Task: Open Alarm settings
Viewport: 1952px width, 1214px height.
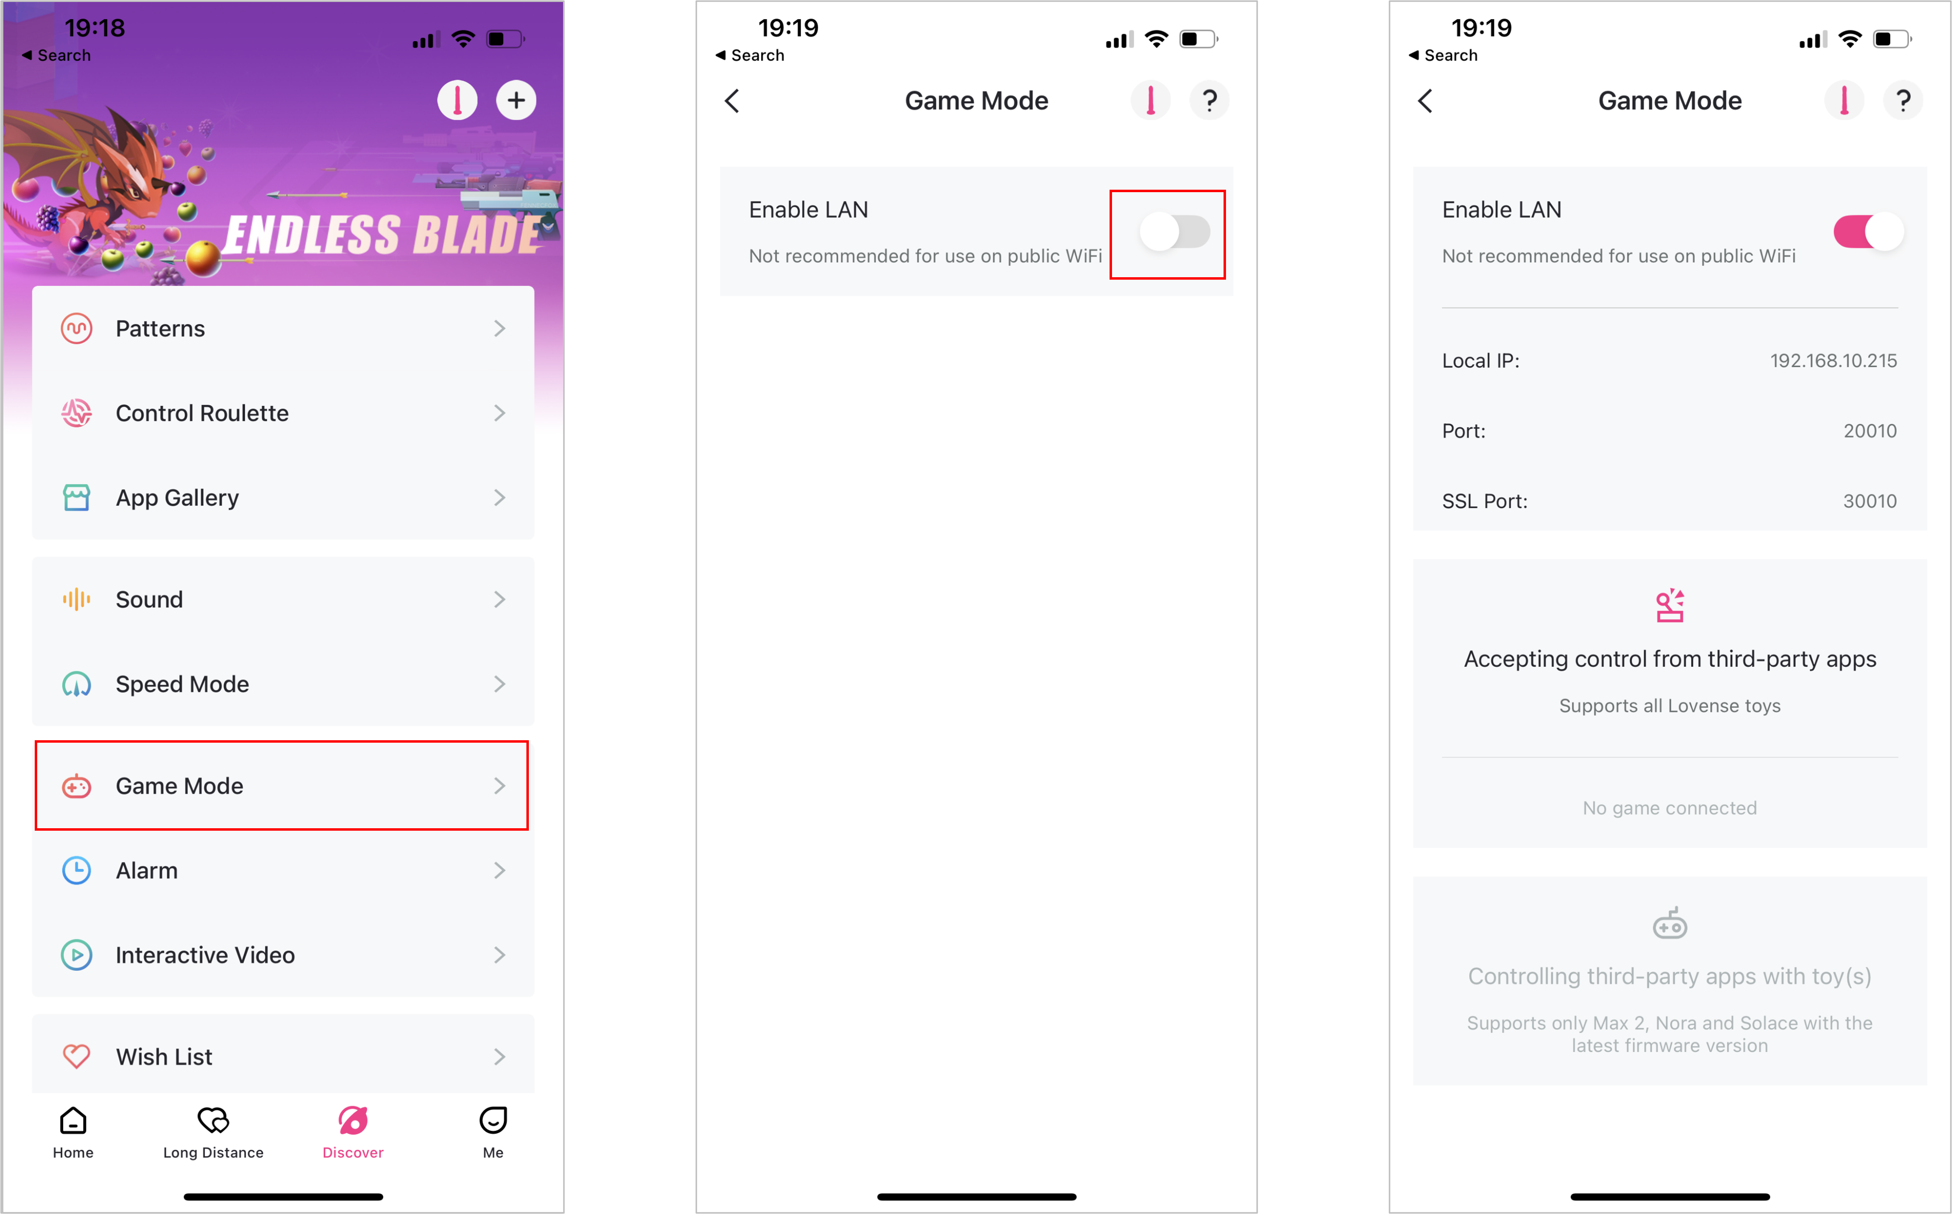Action: click(280, 870)
